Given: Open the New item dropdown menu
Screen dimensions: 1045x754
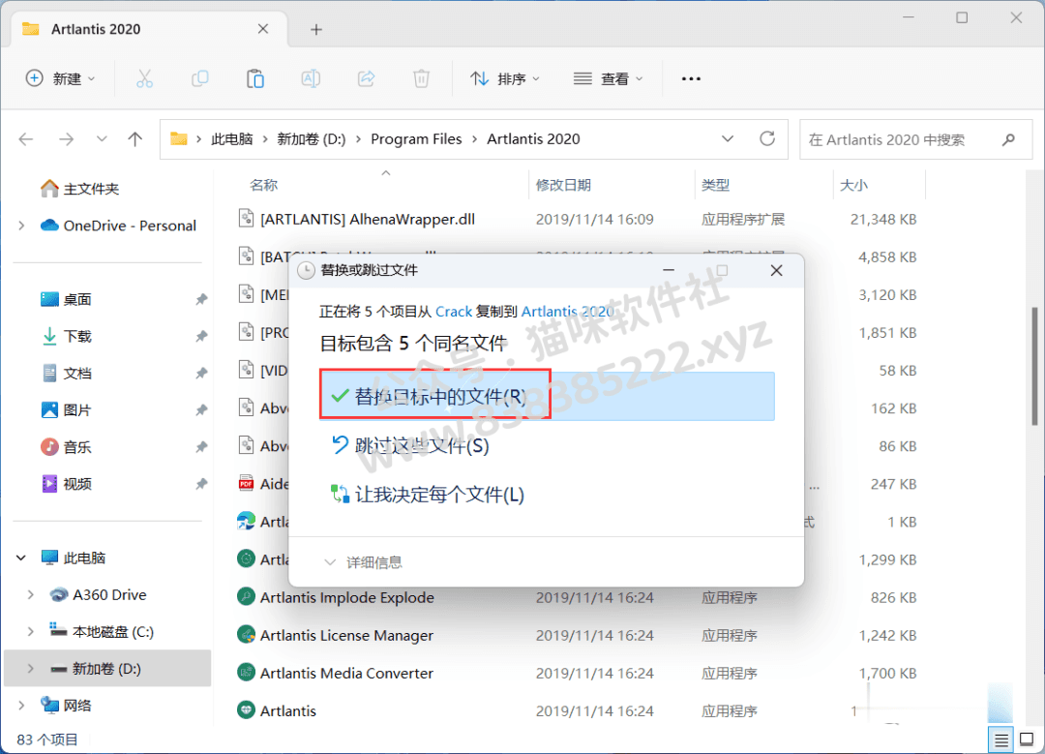Looking at the screenshot, I should click(x=60, y=78).
